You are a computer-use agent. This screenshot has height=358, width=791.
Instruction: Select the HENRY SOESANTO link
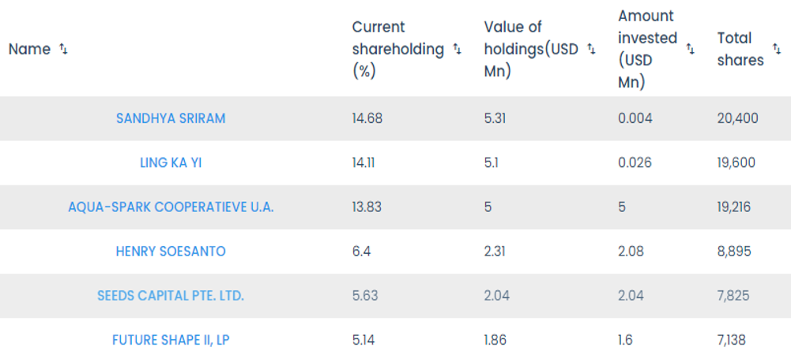171,252
